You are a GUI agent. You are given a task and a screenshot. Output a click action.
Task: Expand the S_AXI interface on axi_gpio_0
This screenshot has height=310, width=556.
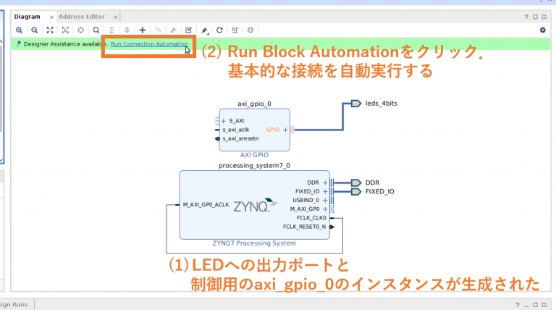tap(224, 121)
